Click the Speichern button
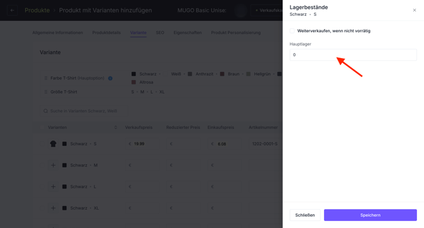This screenshot has height=228, width=424. [370, 215]
